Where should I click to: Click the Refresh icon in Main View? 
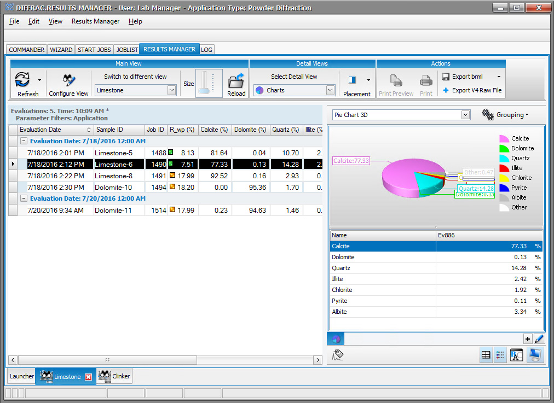(22, 80)
